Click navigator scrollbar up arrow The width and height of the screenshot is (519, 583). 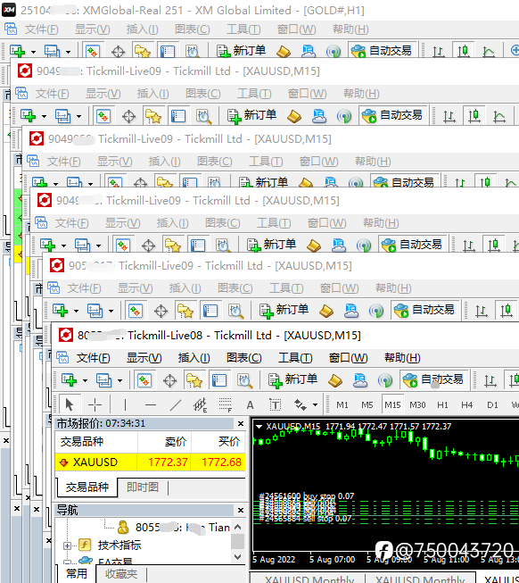click(x=237, y=528)
